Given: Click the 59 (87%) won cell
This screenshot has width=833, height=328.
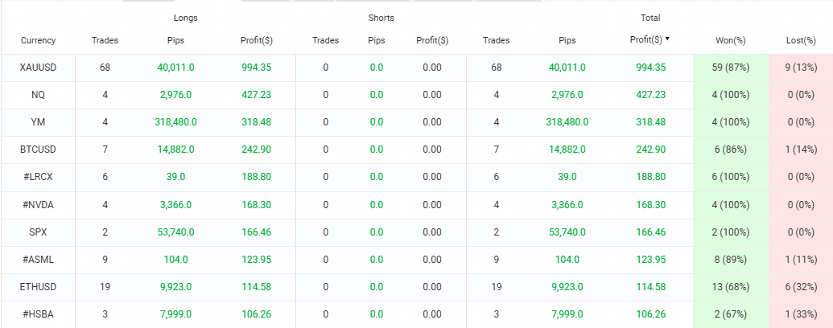Looking at the screenshot, I should coord(731,68).
